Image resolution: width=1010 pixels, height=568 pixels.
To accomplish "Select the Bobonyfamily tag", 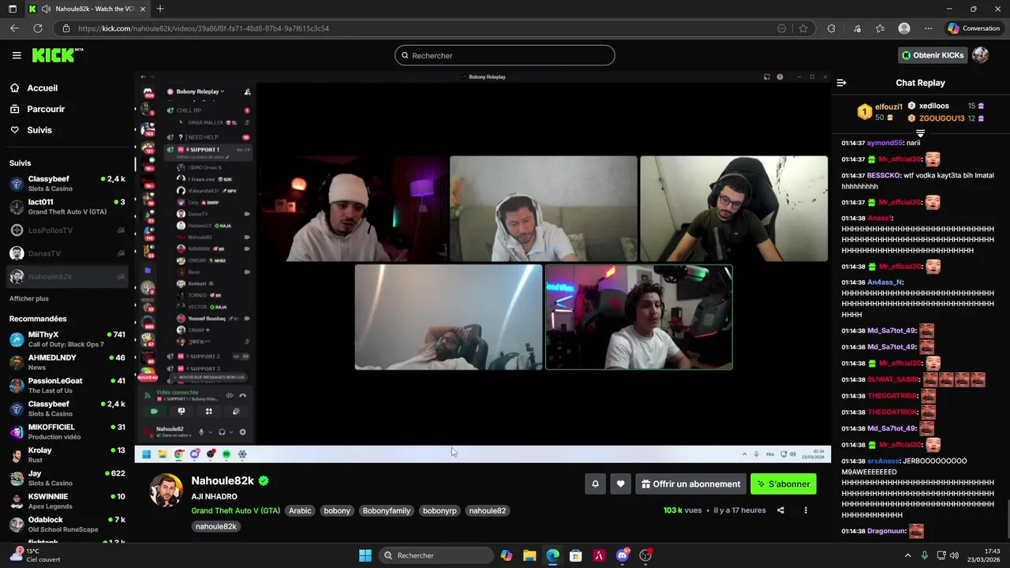I will [387, 511].
